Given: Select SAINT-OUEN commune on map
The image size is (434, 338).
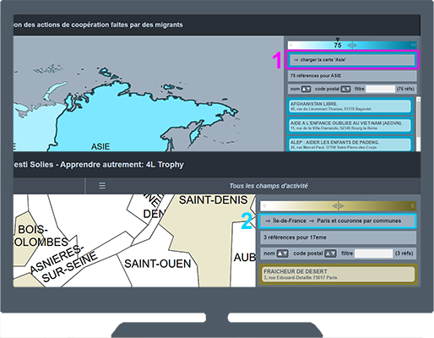Looking at the screenshot, I should coord(158,264).
